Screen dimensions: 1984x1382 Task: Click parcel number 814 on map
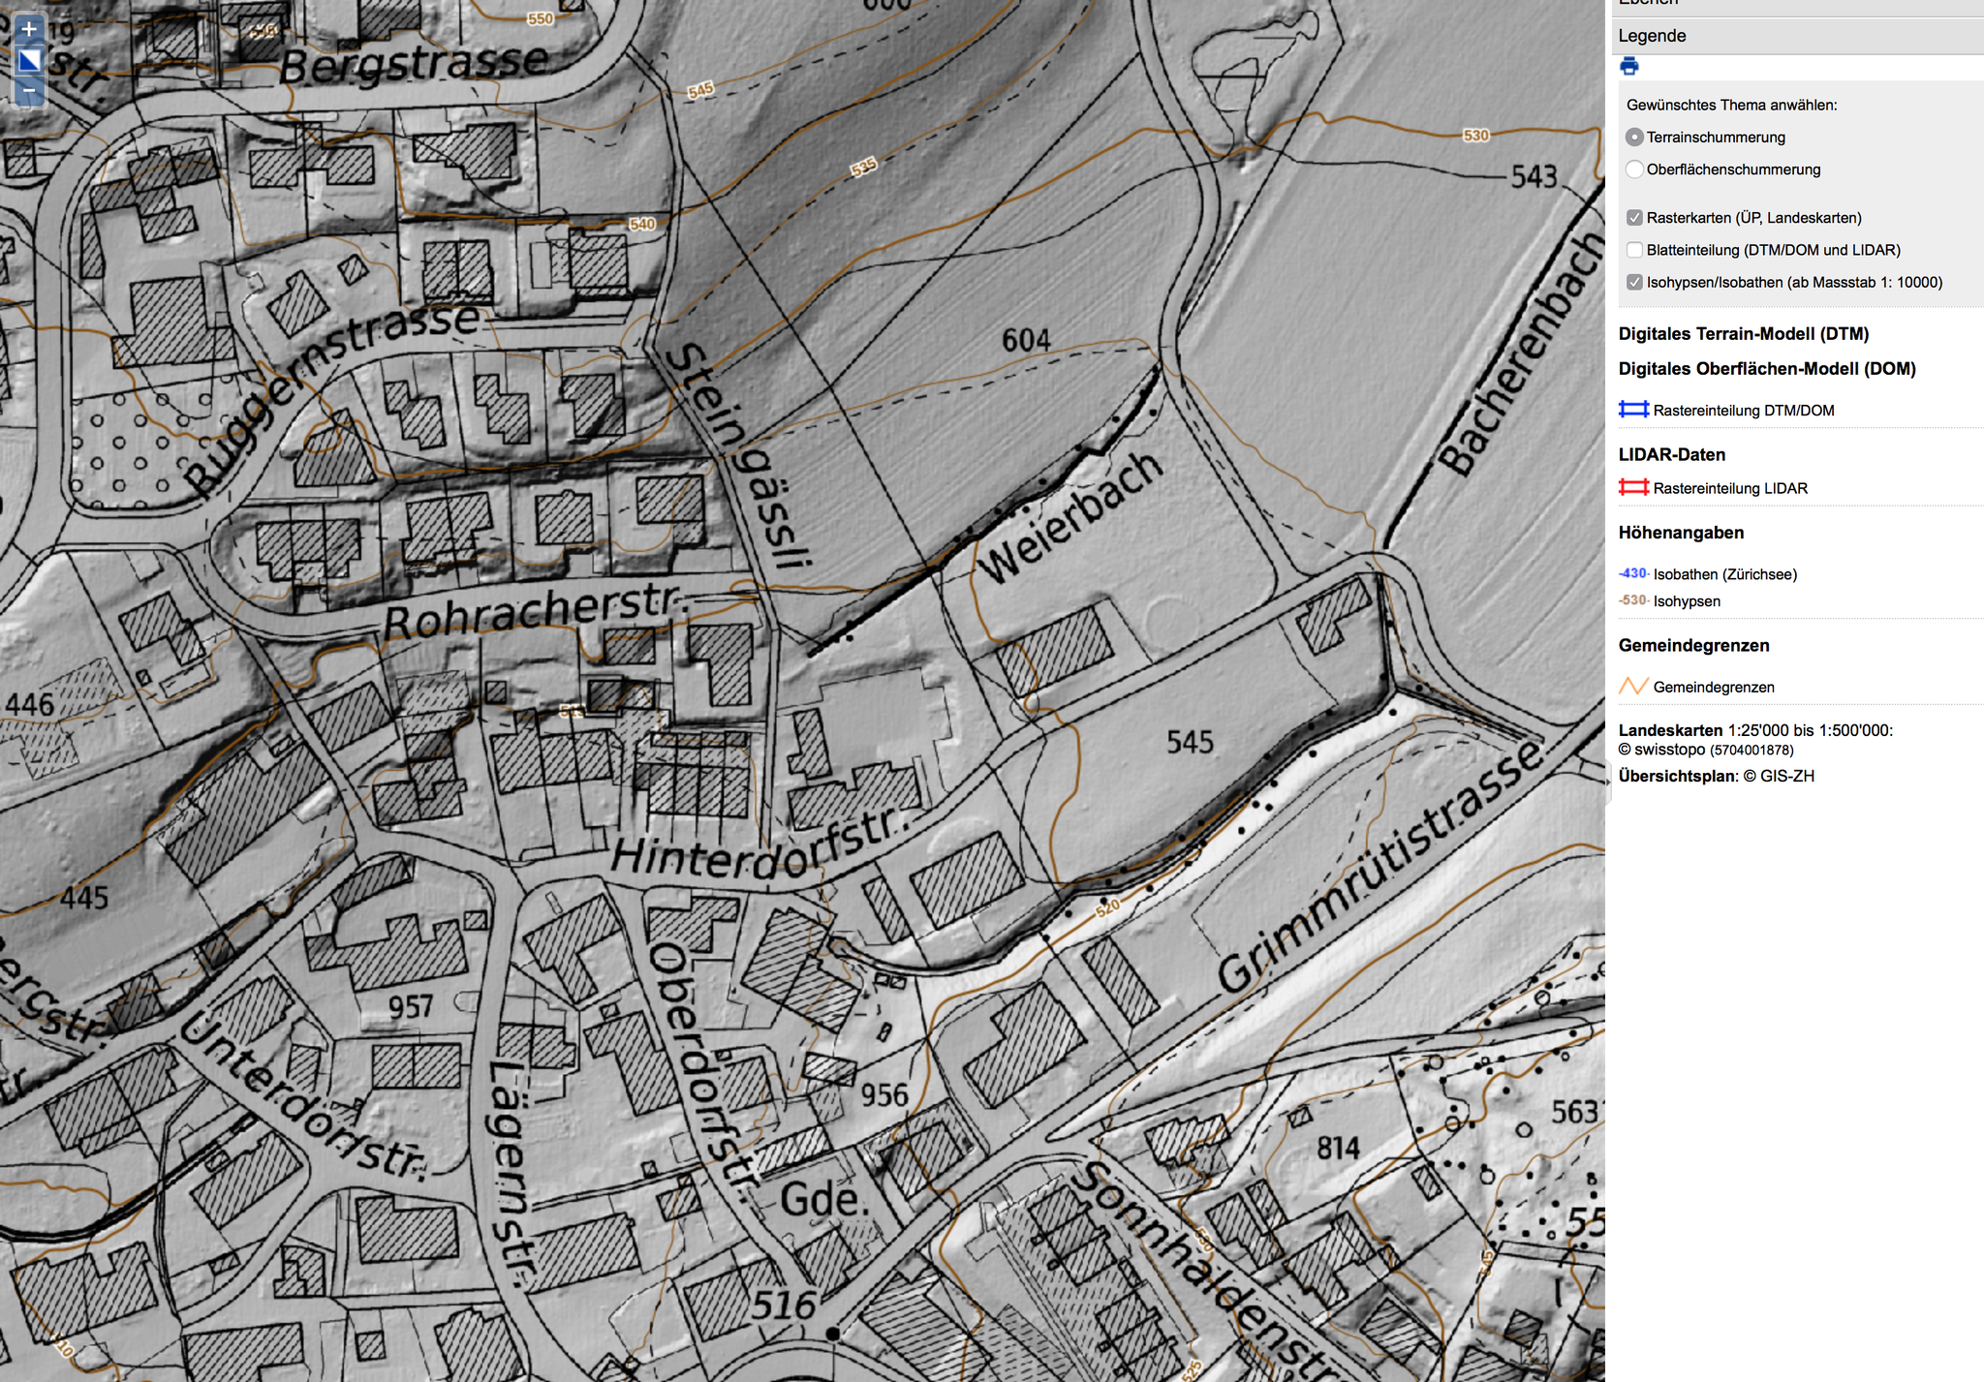tap(1339, 1149)
